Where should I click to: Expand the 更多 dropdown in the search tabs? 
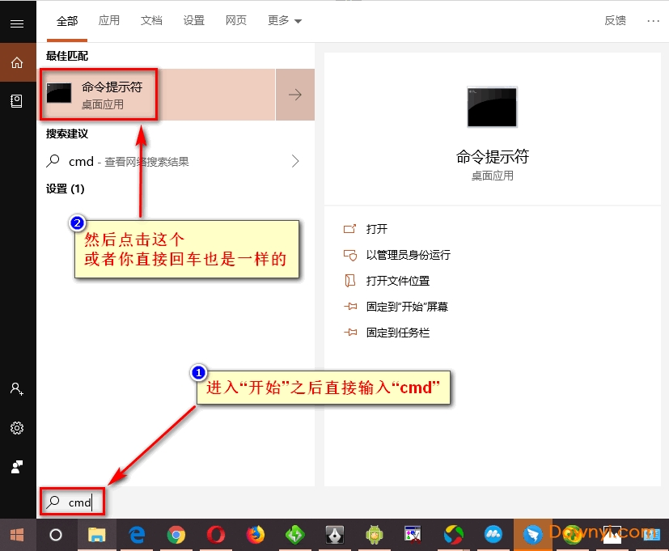click(284, 20)
